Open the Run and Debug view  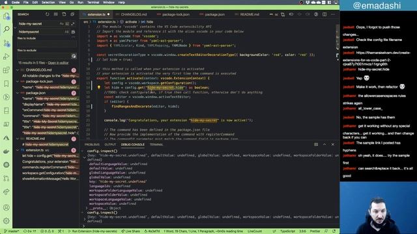pos(7,57)
